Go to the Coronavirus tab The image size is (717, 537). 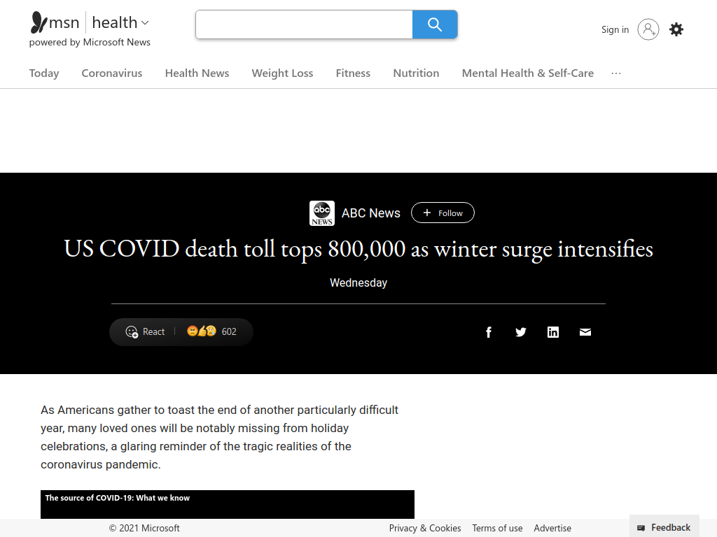(x=112, y=73)
